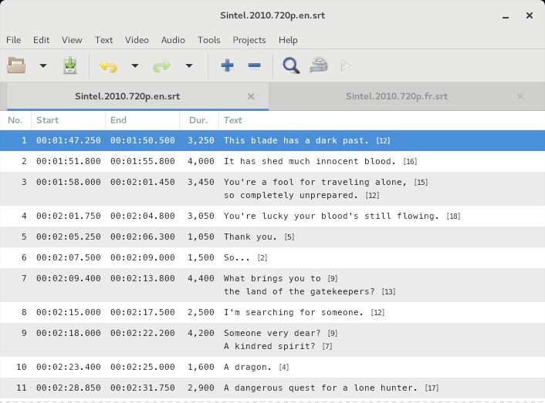Click the green redo arrow
The height and width of the screenshot is (403, 545).
tap(162, 65)
